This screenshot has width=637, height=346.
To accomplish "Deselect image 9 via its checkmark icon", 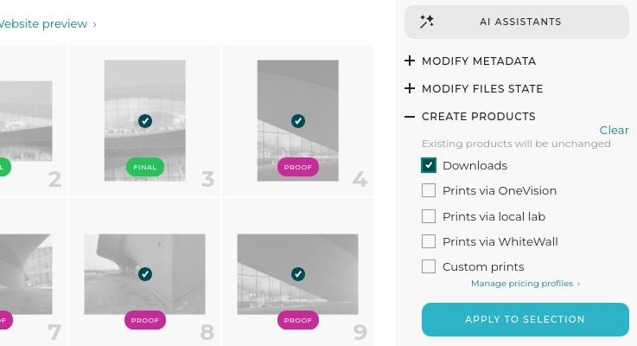I will pyautogui.click(x=298, y=274).
